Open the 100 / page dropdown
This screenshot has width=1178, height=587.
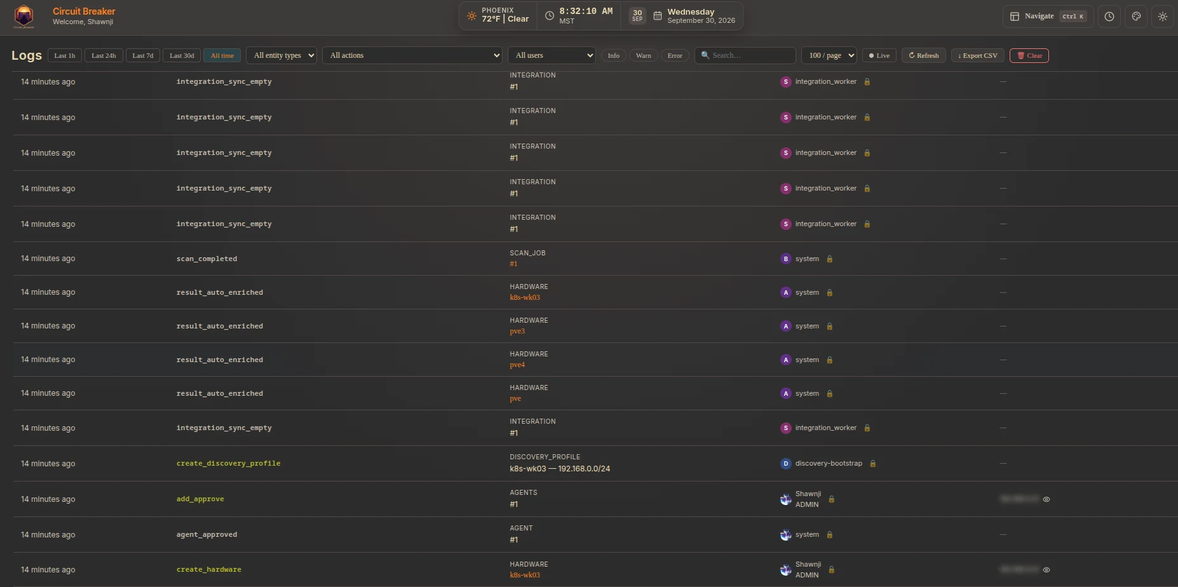tap(829, 55)
